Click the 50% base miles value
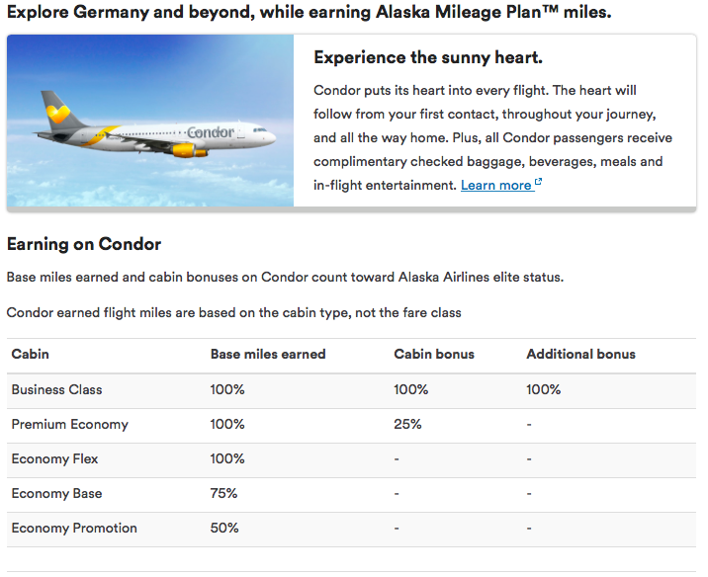 (x=224, y=528)
